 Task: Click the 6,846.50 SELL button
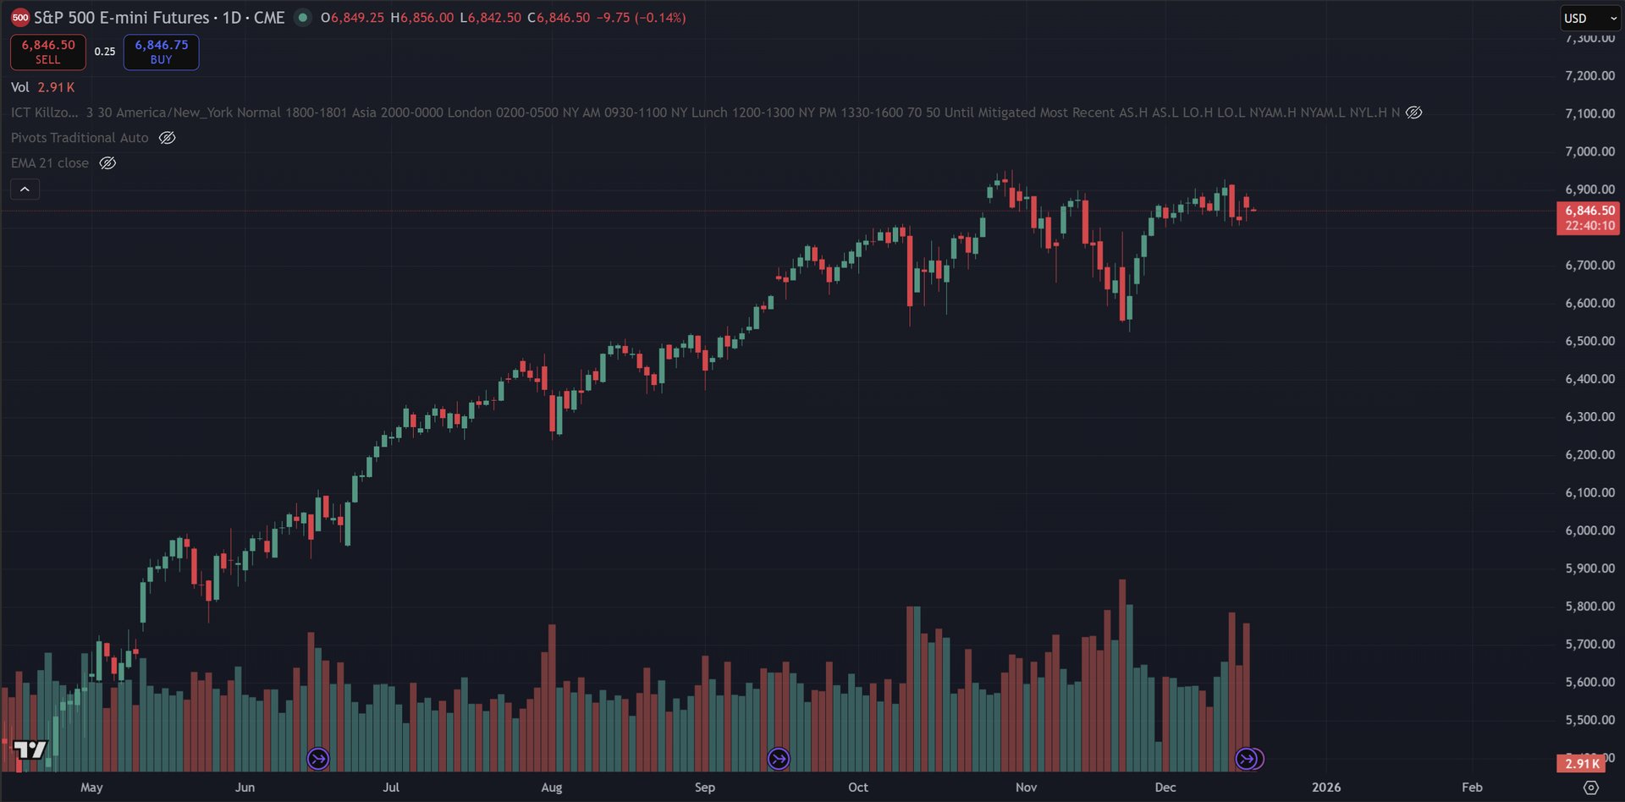pos(48,52)
